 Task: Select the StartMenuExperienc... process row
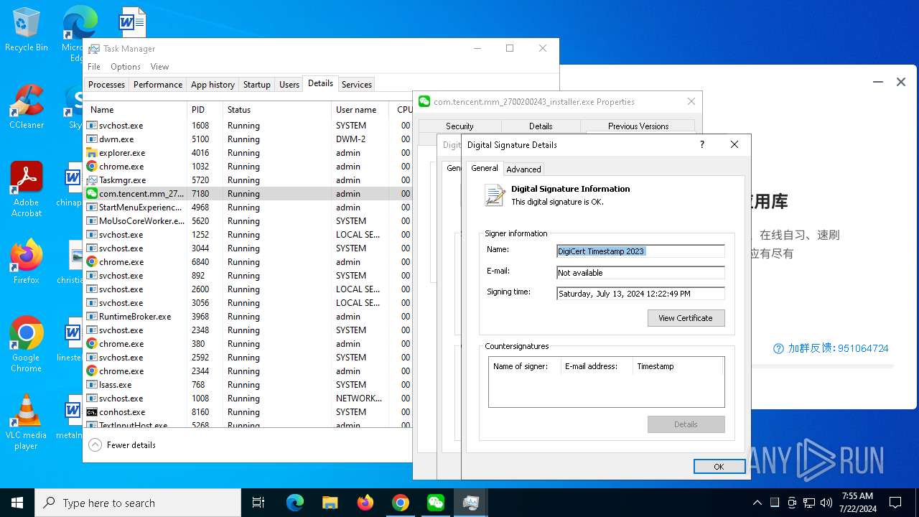coord(248,208)
